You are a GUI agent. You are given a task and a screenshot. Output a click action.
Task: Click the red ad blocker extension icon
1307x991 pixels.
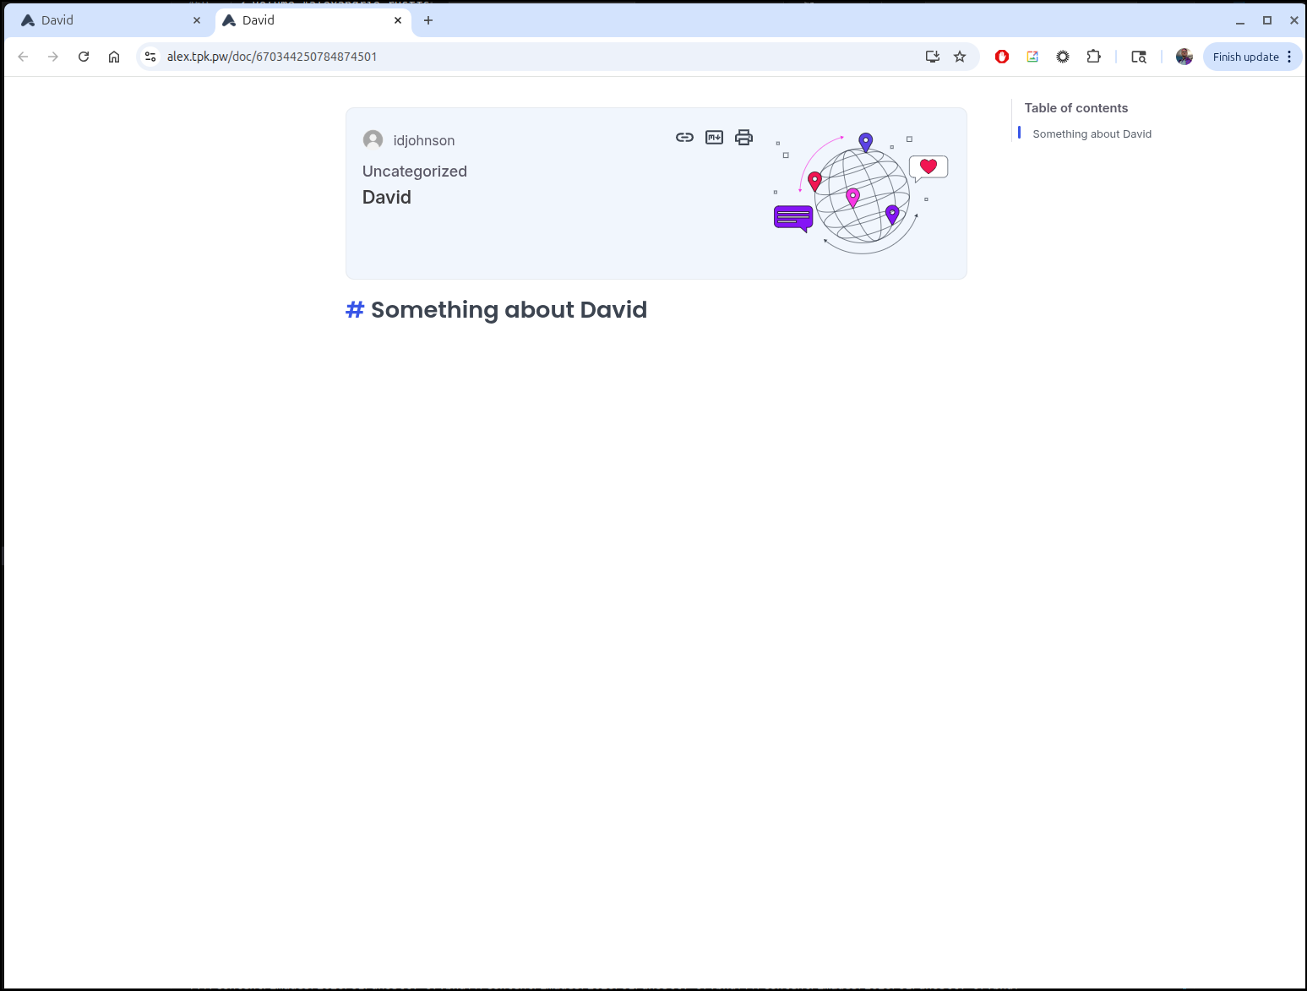tap(1002, 57)
